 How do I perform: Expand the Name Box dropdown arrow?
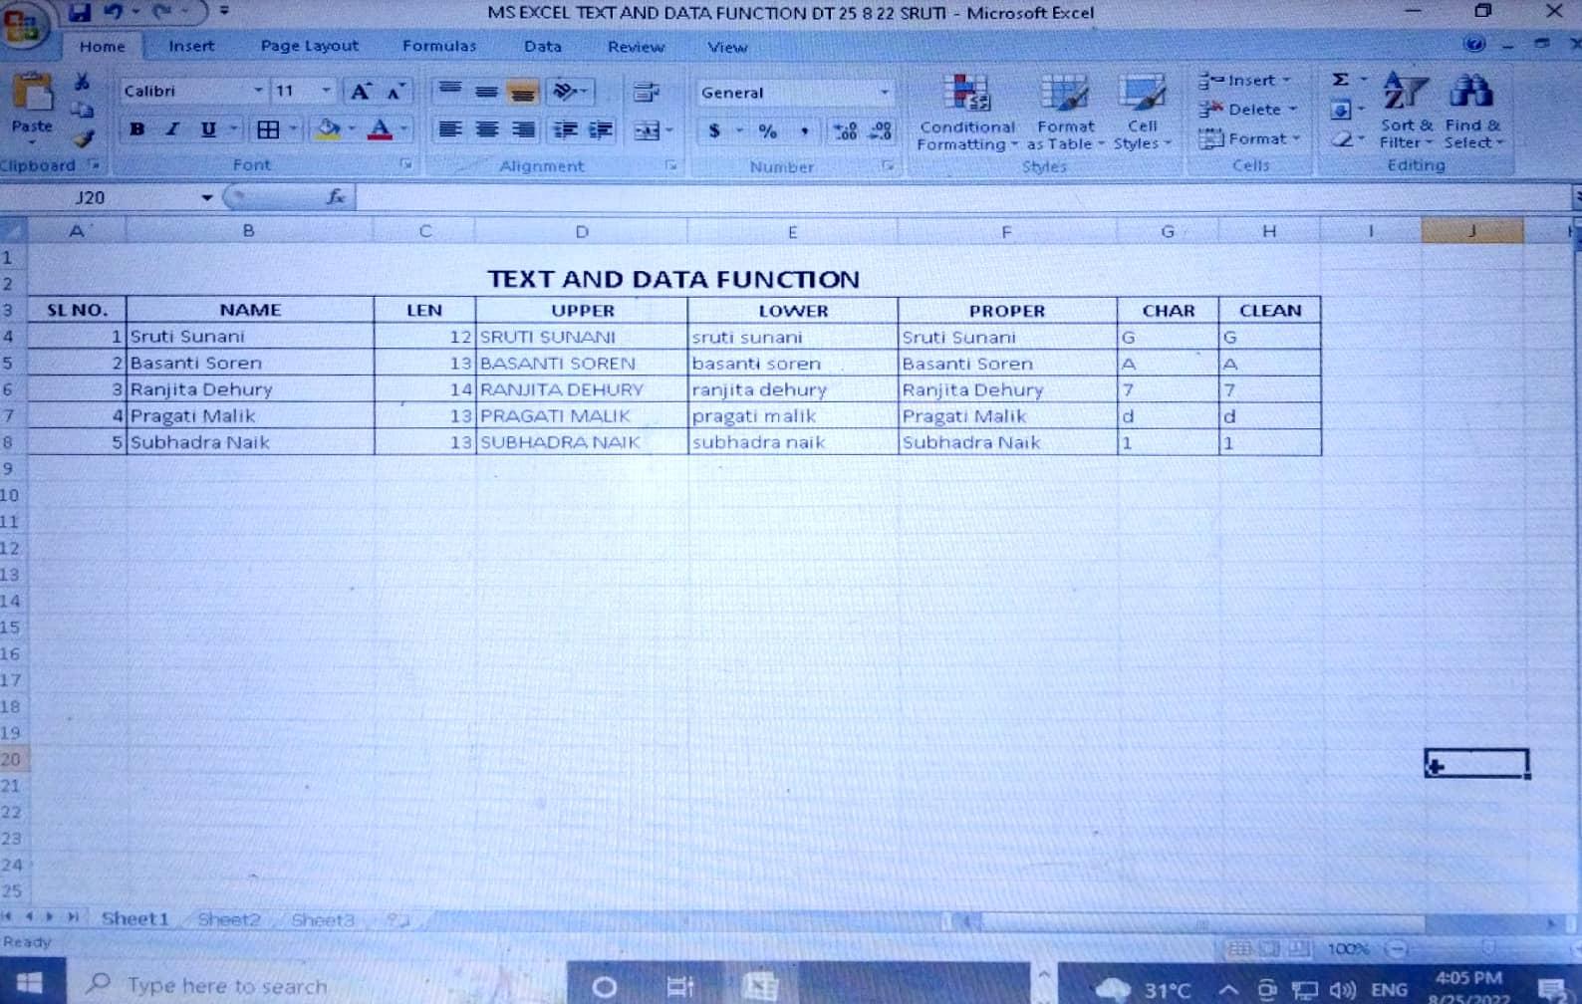pyautogui.click(x=207, y=197)
